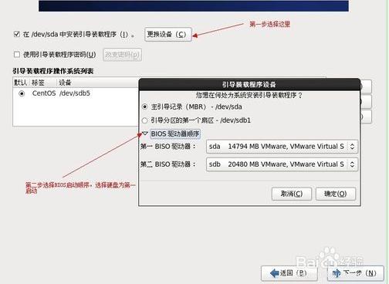This screenshot has width=389, height=284.
Task: Click the forward arrow icon on 下一步 button
Action: [x=337, y=273]
